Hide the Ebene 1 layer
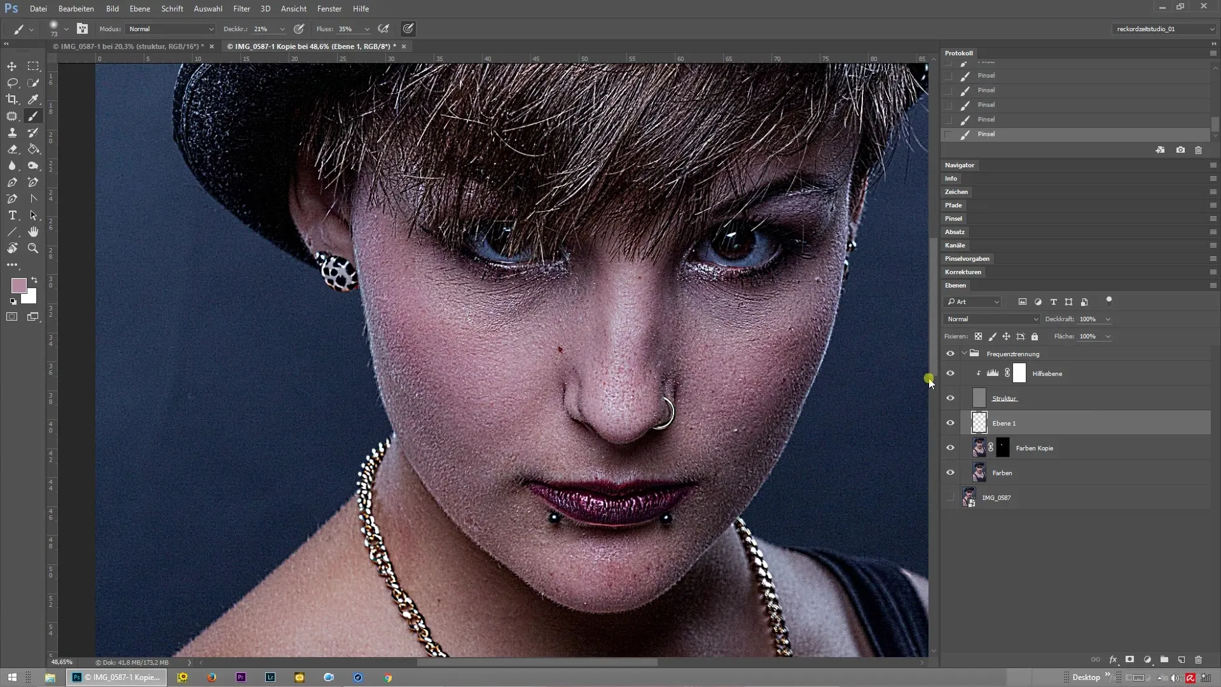The height and width of the screenshot is (687, 1221). point(950,423)
